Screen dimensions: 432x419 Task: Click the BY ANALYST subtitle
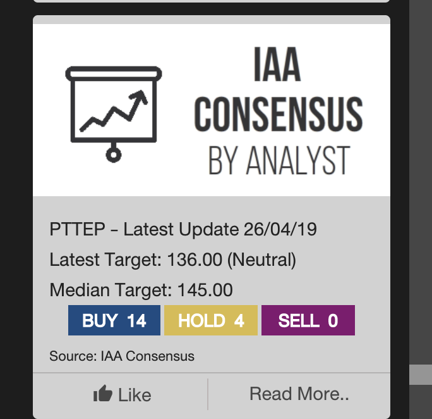click(278, 160)
